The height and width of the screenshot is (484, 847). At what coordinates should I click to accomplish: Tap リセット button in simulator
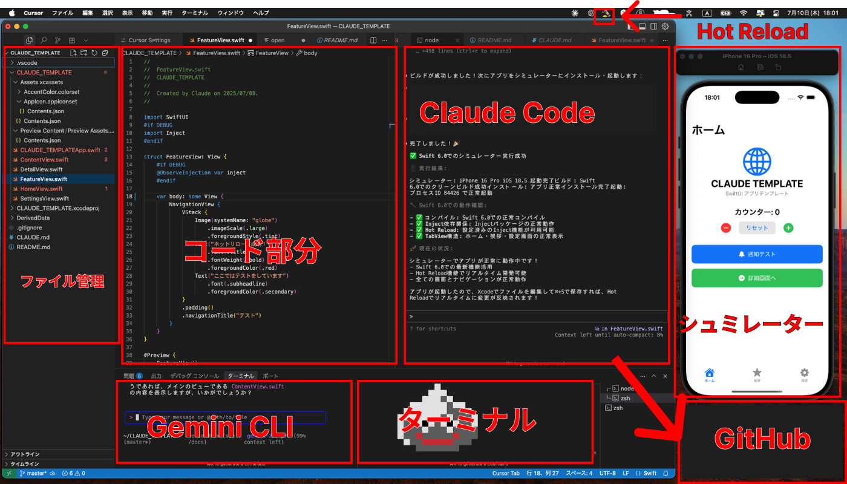pyautogui.click(x=757, y=228)
